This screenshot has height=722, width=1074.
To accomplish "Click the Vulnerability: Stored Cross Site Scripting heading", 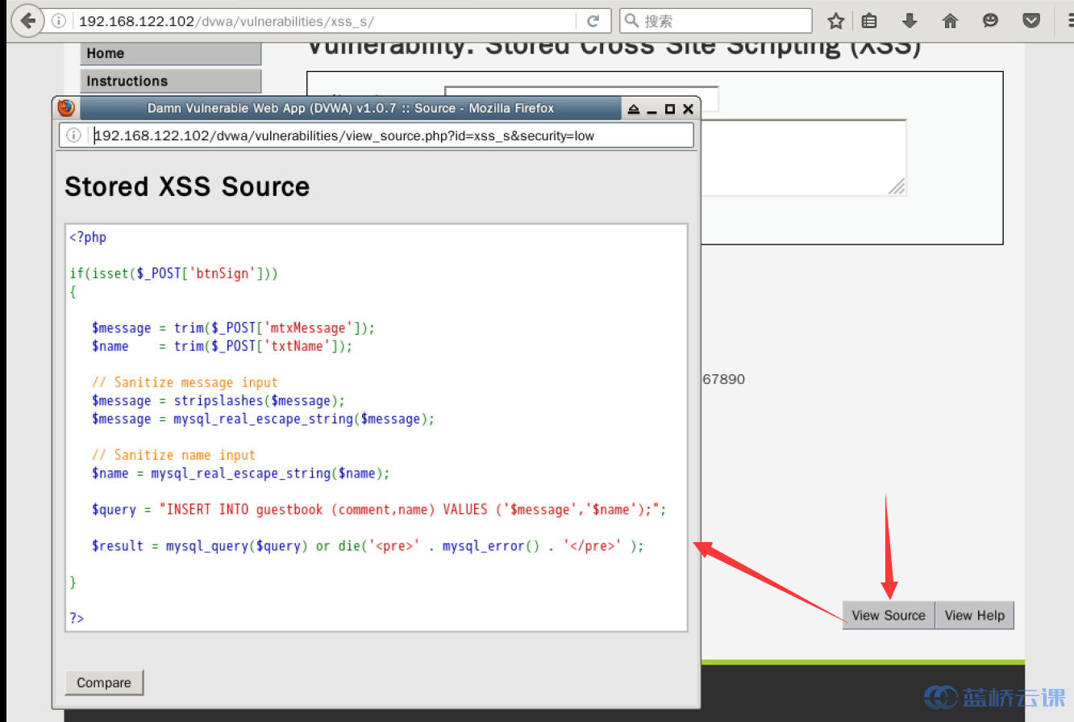I will click(x=614, y=47).
